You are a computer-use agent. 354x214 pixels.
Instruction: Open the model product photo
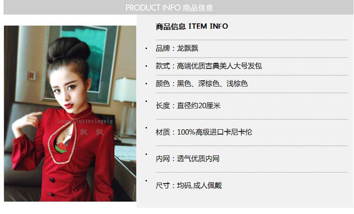[x=70, y=113]
